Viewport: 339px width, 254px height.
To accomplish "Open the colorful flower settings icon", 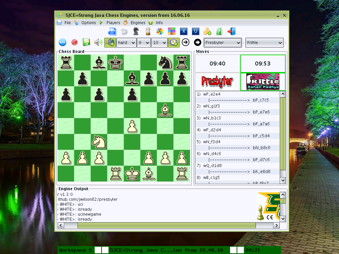I will tap(160, 31).
